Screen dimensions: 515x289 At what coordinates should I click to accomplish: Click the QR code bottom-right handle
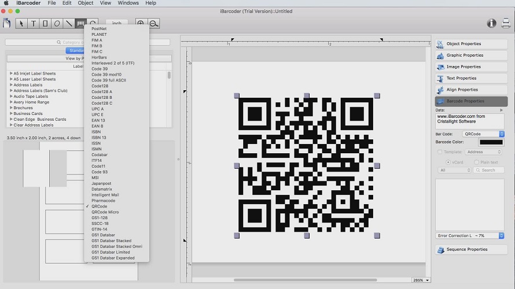(x=377, y=235)
